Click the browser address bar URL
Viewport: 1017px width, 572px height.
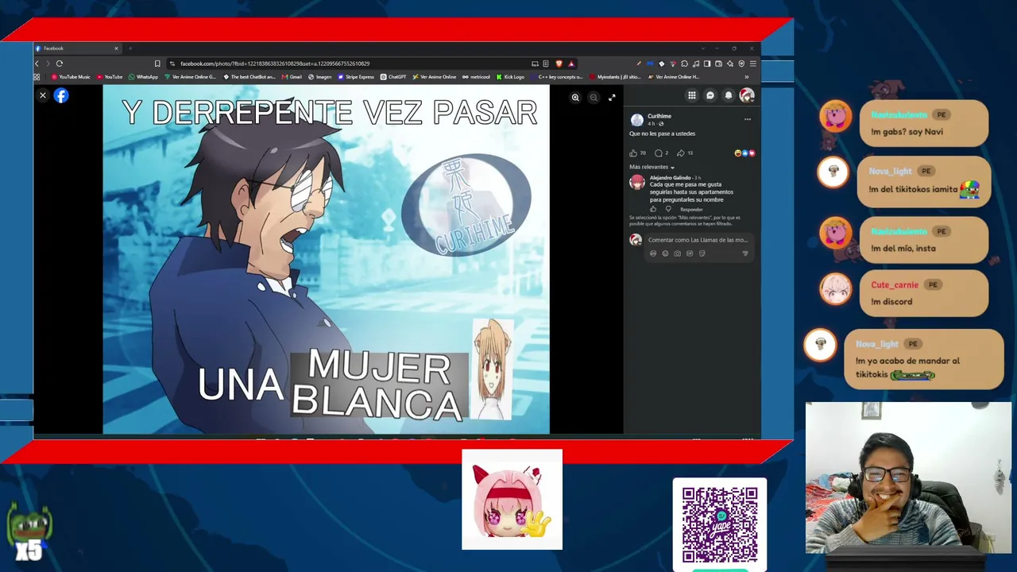(x=275, y=64)
